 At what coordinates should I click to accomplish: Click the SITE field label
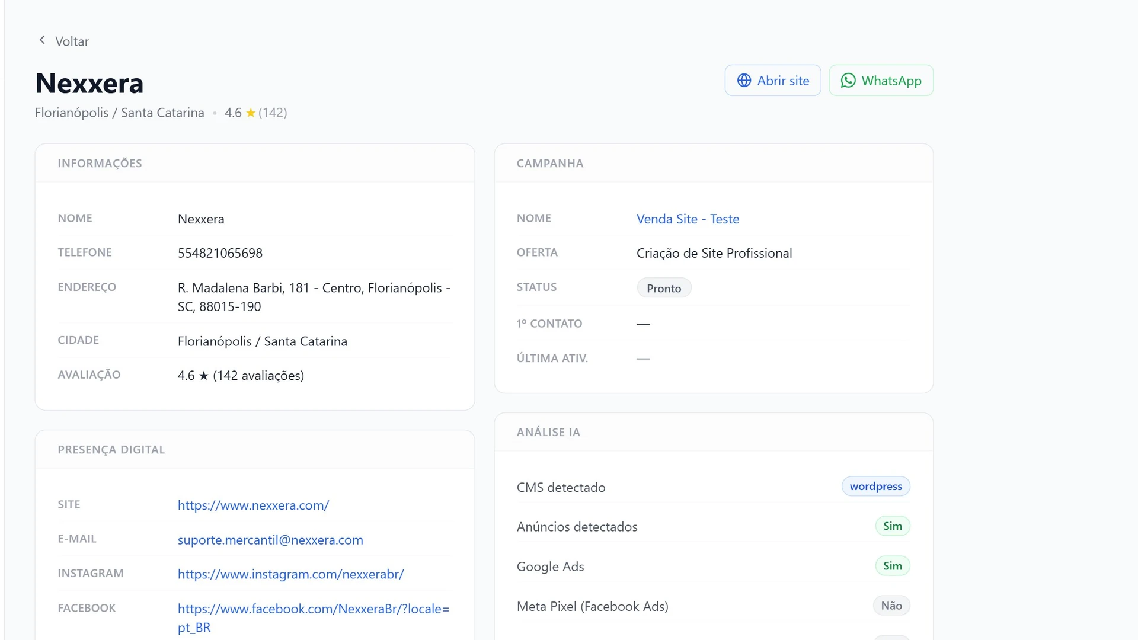click(69, 504)
